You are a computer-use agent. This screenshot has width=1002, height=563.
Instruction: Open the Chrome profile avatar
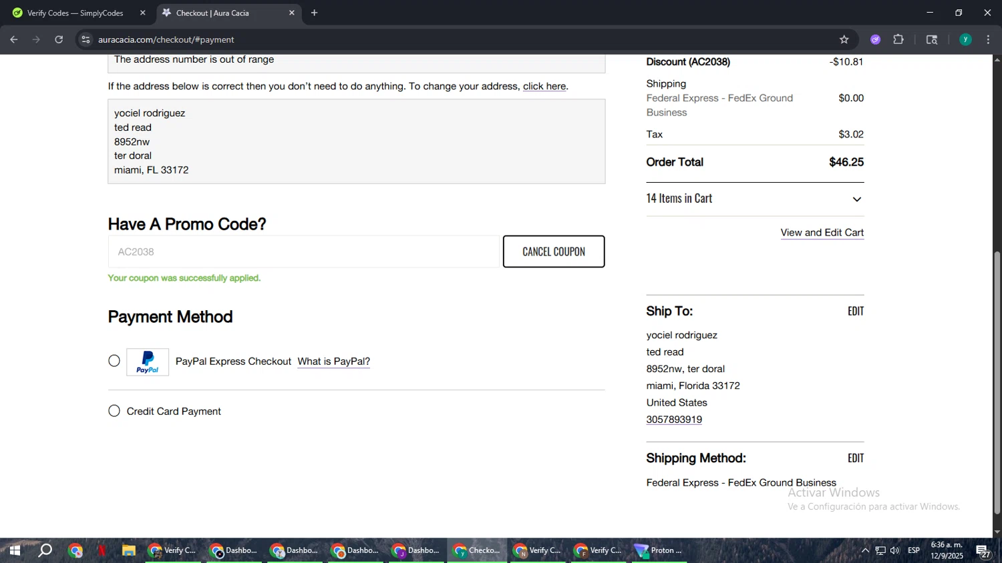965,39
